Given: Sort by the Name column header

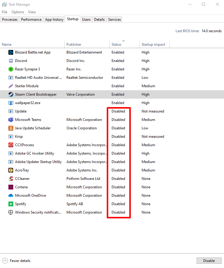Looking at the screenshot, I should click(32, 44).
